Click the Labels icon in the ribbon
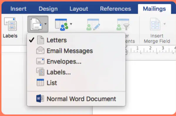Viewport: 176px width, 116px height. tap(10, 24)
